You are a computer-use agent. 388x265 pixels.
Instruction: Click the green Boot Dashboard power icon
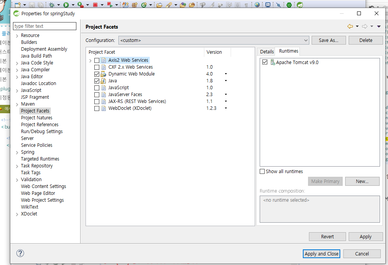(289, 5)
